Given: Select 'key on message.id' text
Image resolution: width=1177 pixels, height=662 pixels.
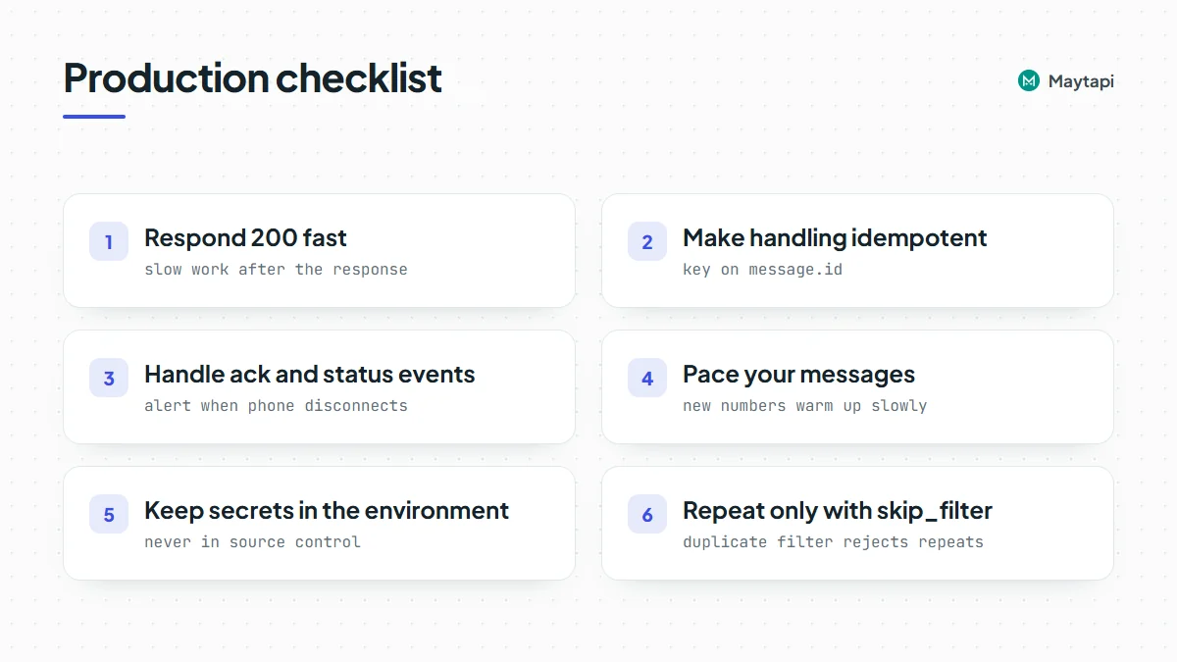Looking at the screenshot, I should point(762,269).
